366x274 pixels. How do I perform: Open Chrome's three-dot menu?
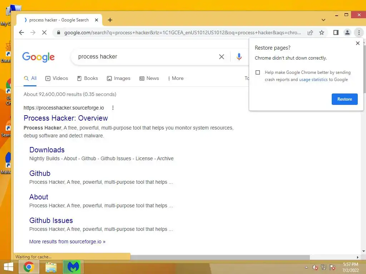pos(359,32)
